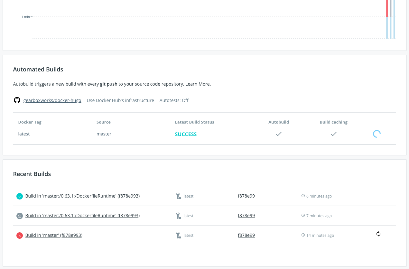409x269 pixels.
Task: Click the cancelled status icon on second recent build
Action: [19, 216]
